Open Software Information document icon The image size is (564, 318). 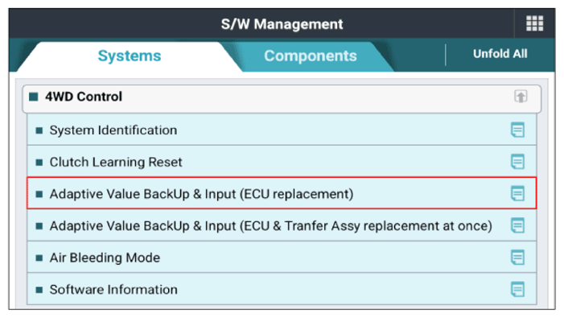[x=517, y=289]
